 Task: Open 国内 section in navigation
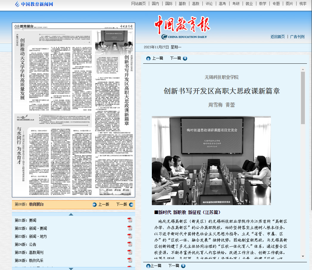(x=155, y=4)
